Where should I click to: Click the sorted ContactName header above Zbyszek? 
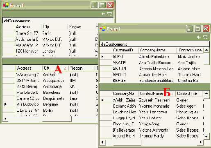tap(157, 93)
